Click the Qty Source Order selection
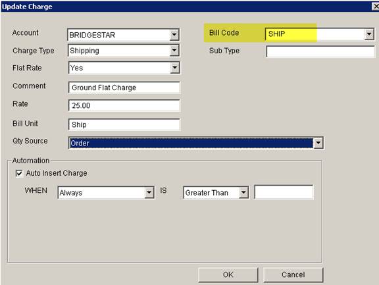 point(196,143)
